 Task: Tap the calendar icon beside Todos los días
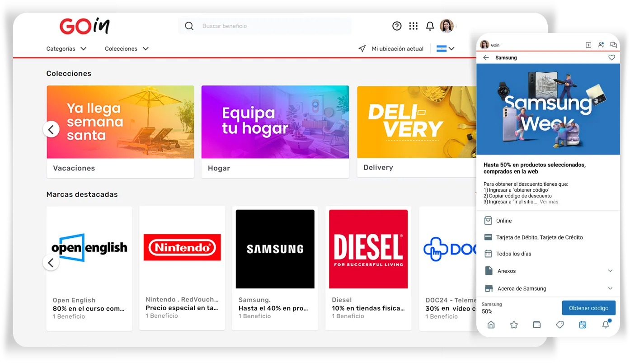[x=488, y=254]
